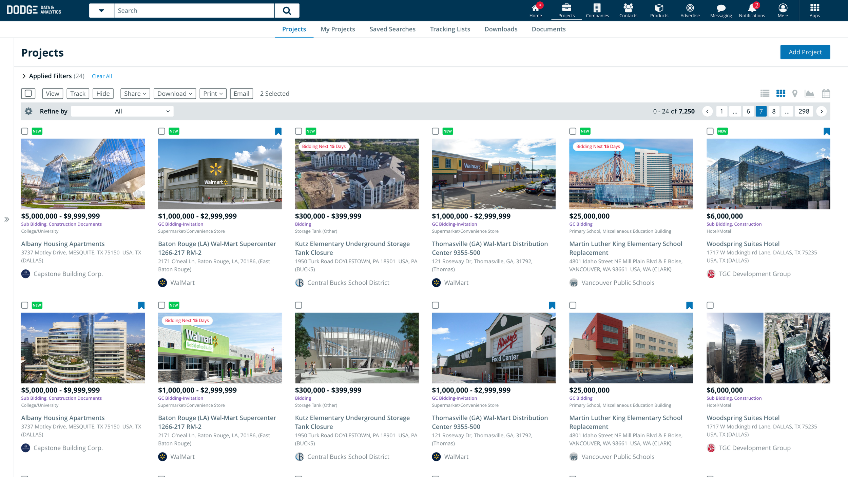
Task: Open the Tracking Lists tab
Action: [450, 29]
